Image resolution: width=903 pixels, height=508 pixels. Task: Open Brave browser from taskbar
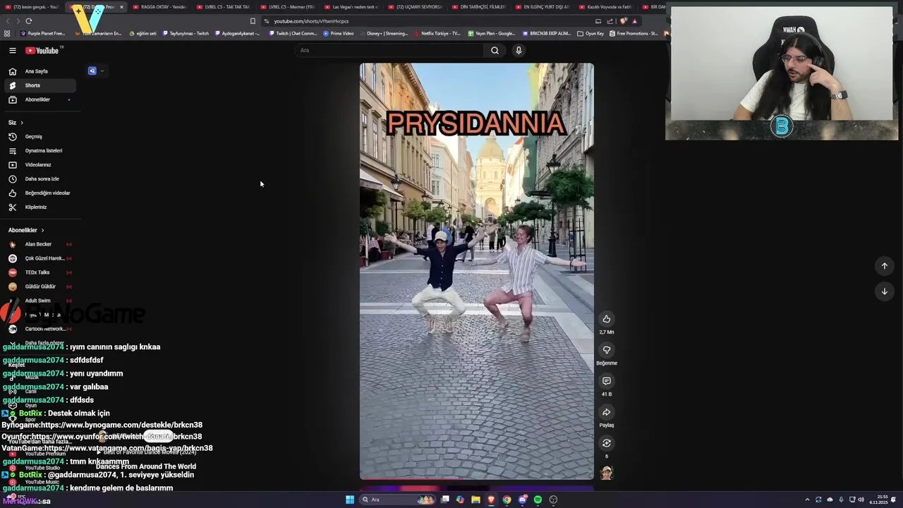[491, 500]
